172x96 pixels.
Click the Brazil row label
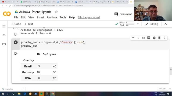28,66
